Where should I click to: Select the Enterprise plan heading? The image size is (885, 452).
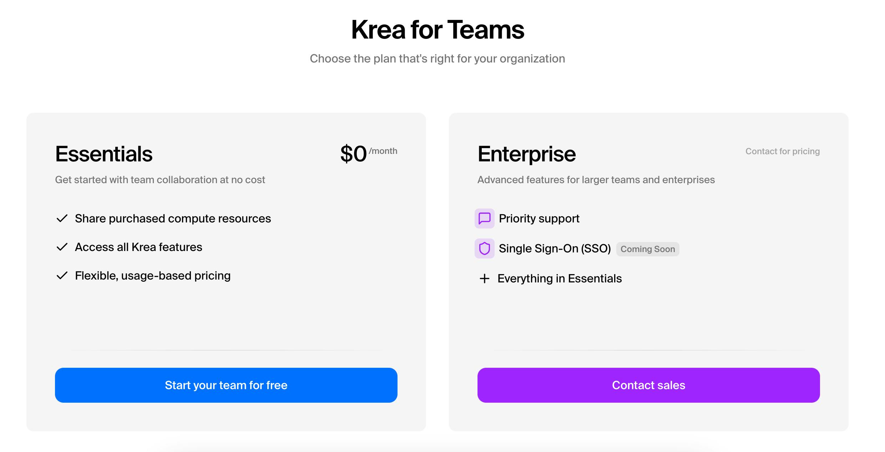tap(526, 154)
